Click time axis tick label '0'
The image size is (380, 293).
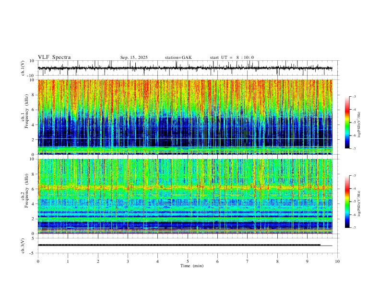tap(38, 261)
